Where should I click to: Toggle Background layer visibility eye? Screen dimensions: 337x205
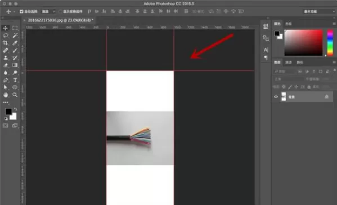[276, 97]
